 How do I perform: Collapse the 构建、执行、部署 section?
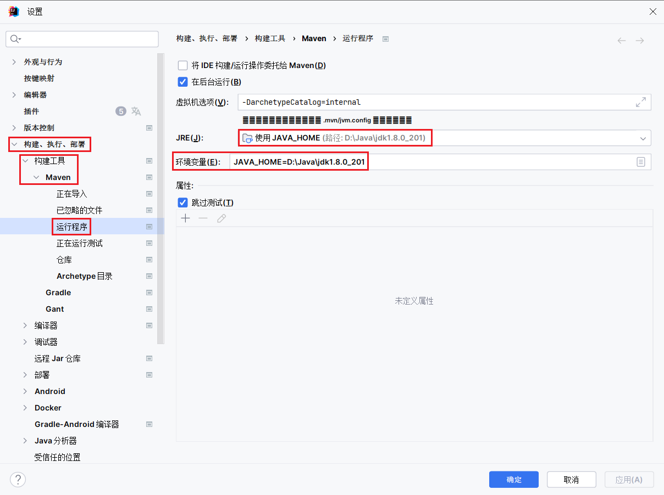[14, 144]
